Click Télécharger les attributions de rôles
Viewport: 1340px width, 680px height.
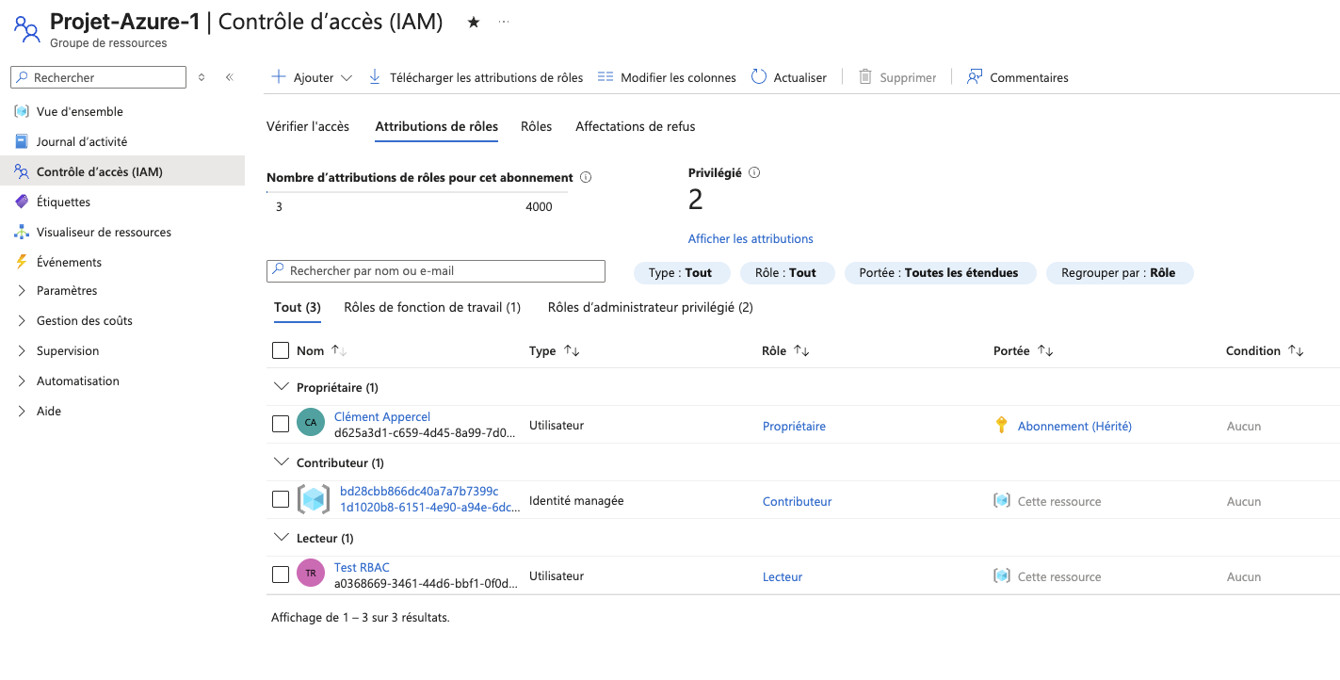tap(476, 77)
